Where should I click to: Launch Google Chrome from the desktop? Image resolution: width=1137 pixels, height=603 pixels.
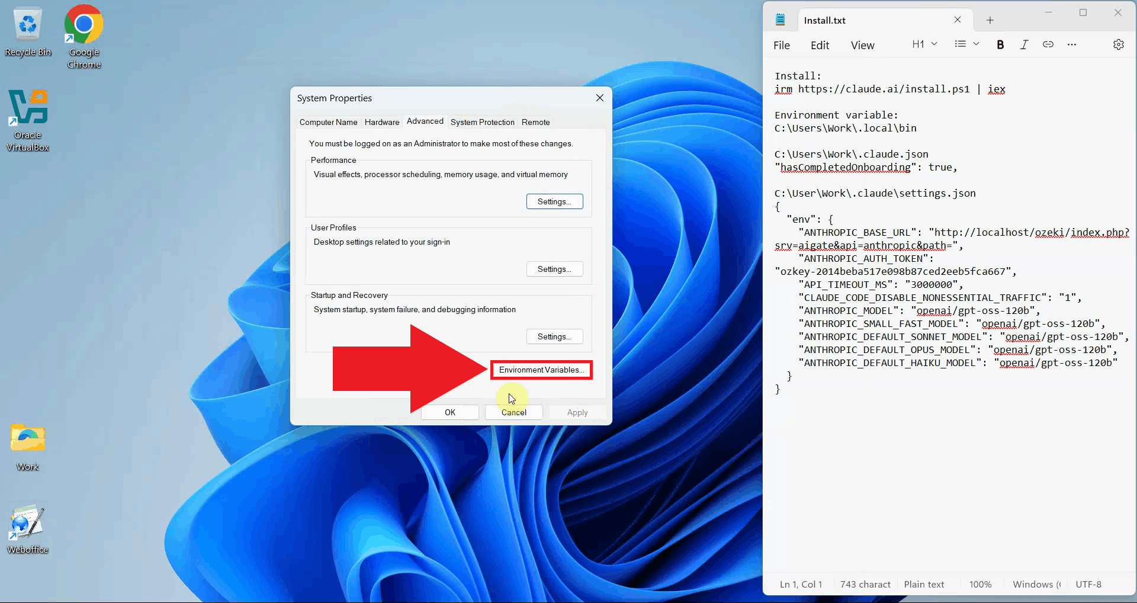click(83, 25)
